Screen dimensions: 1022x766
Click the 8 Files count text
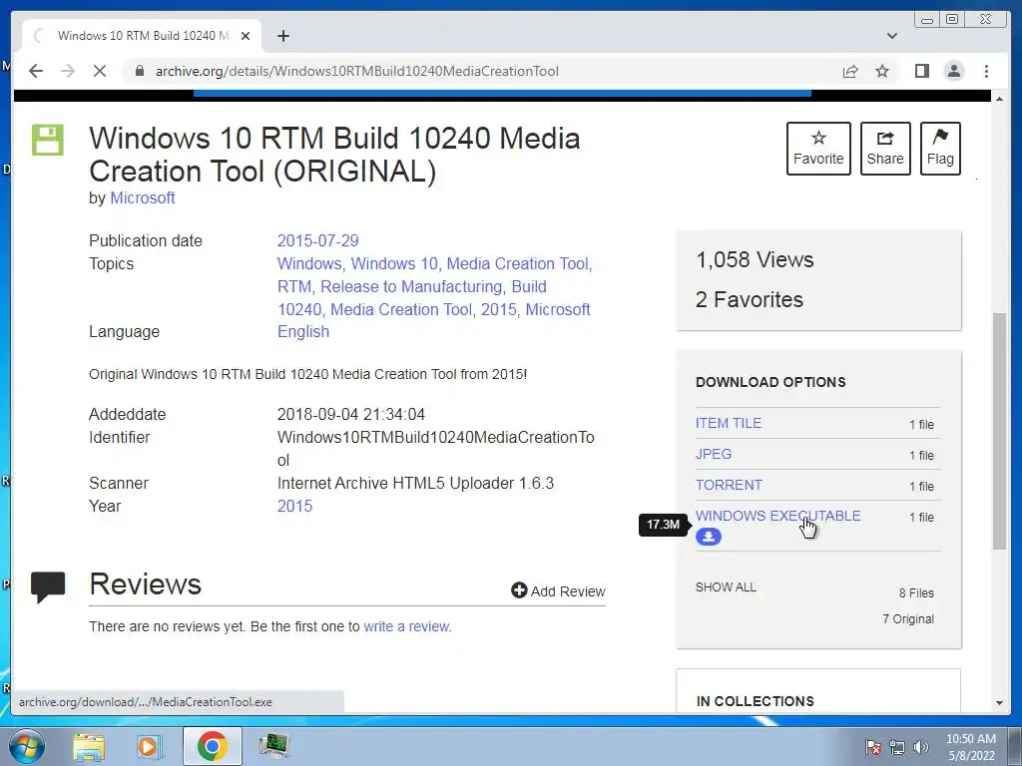[x=916, y=593]
